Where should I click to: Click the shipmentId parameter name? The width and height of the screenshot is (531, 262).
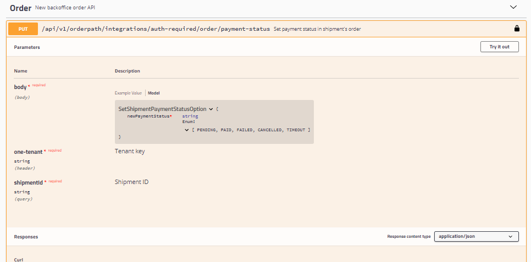click(x=29, y=182)
